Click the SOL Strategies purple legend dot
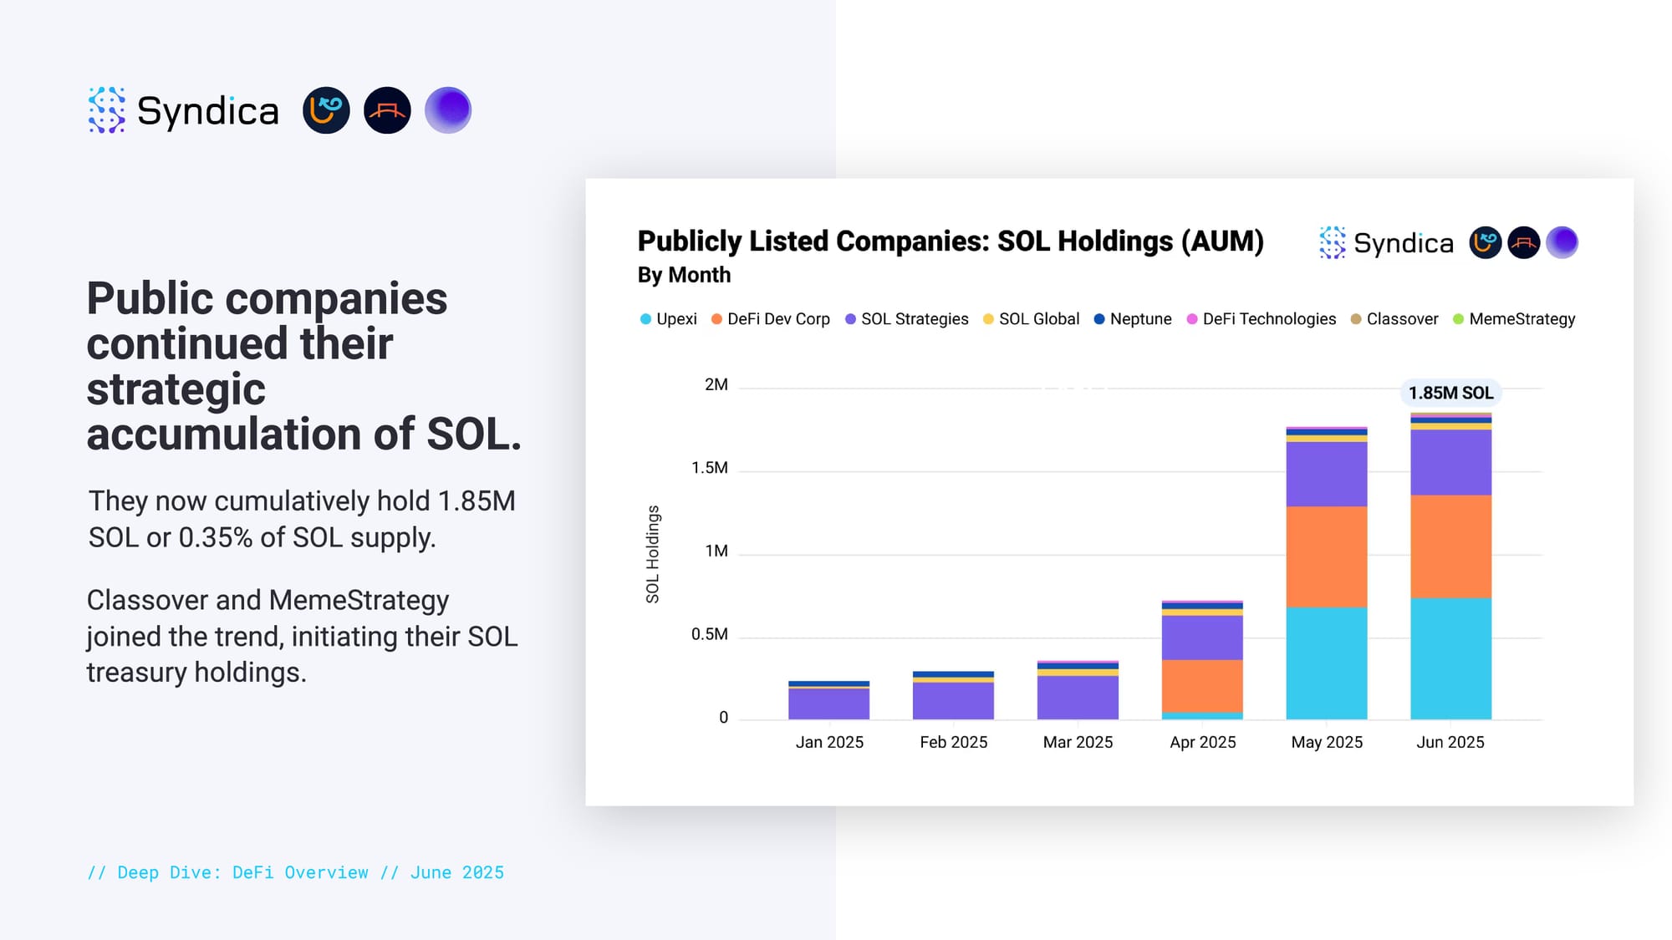The width and height of the screenshot is (1672, 940). (x=850, y=319)
